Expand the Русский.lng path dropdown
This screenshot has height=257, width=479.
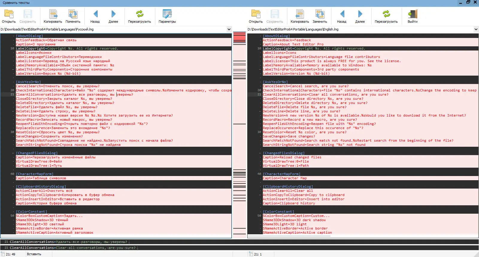(x=229, y=29)
